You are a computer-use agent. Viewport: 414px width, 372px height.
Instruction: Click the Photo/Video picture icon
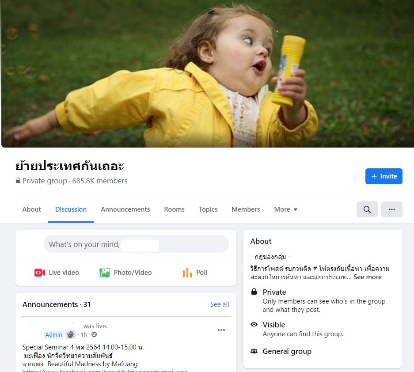click(105, 273)
